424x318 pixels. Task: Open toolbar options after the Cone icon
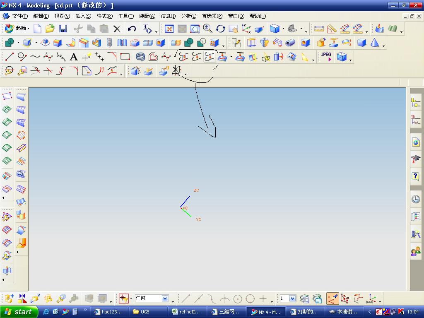point(383,46)
